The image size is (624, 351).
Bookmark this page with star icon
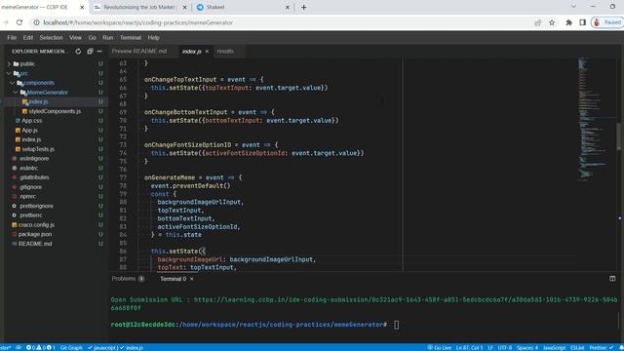(552, 22)
